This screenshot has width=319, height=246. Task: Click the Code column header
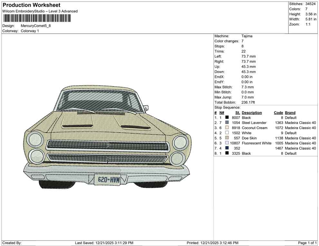click(x=278, y=112)
